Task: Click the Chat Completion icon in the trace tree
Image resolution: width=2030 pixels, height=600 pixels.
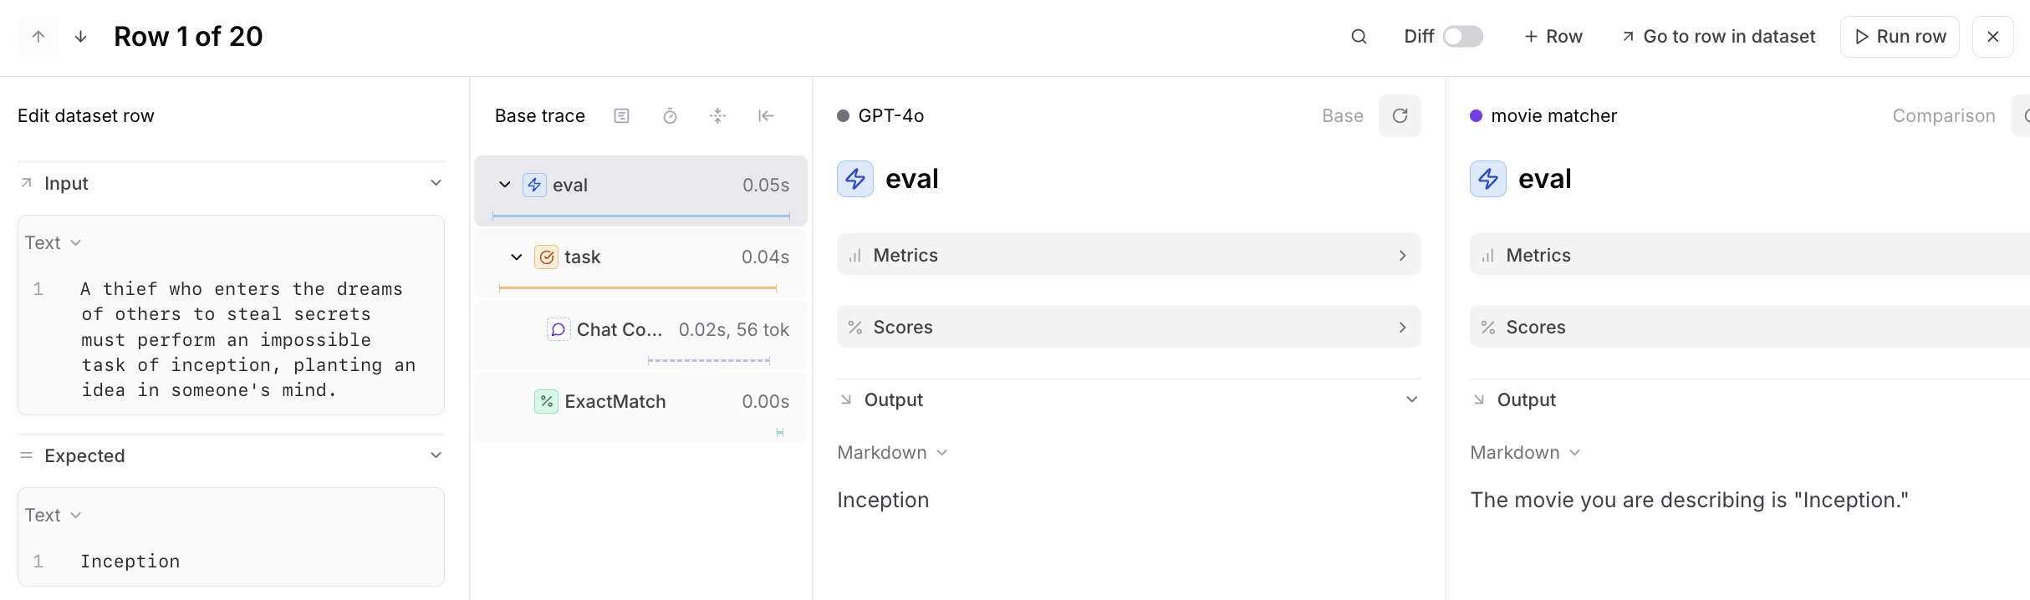Action: 558,329
